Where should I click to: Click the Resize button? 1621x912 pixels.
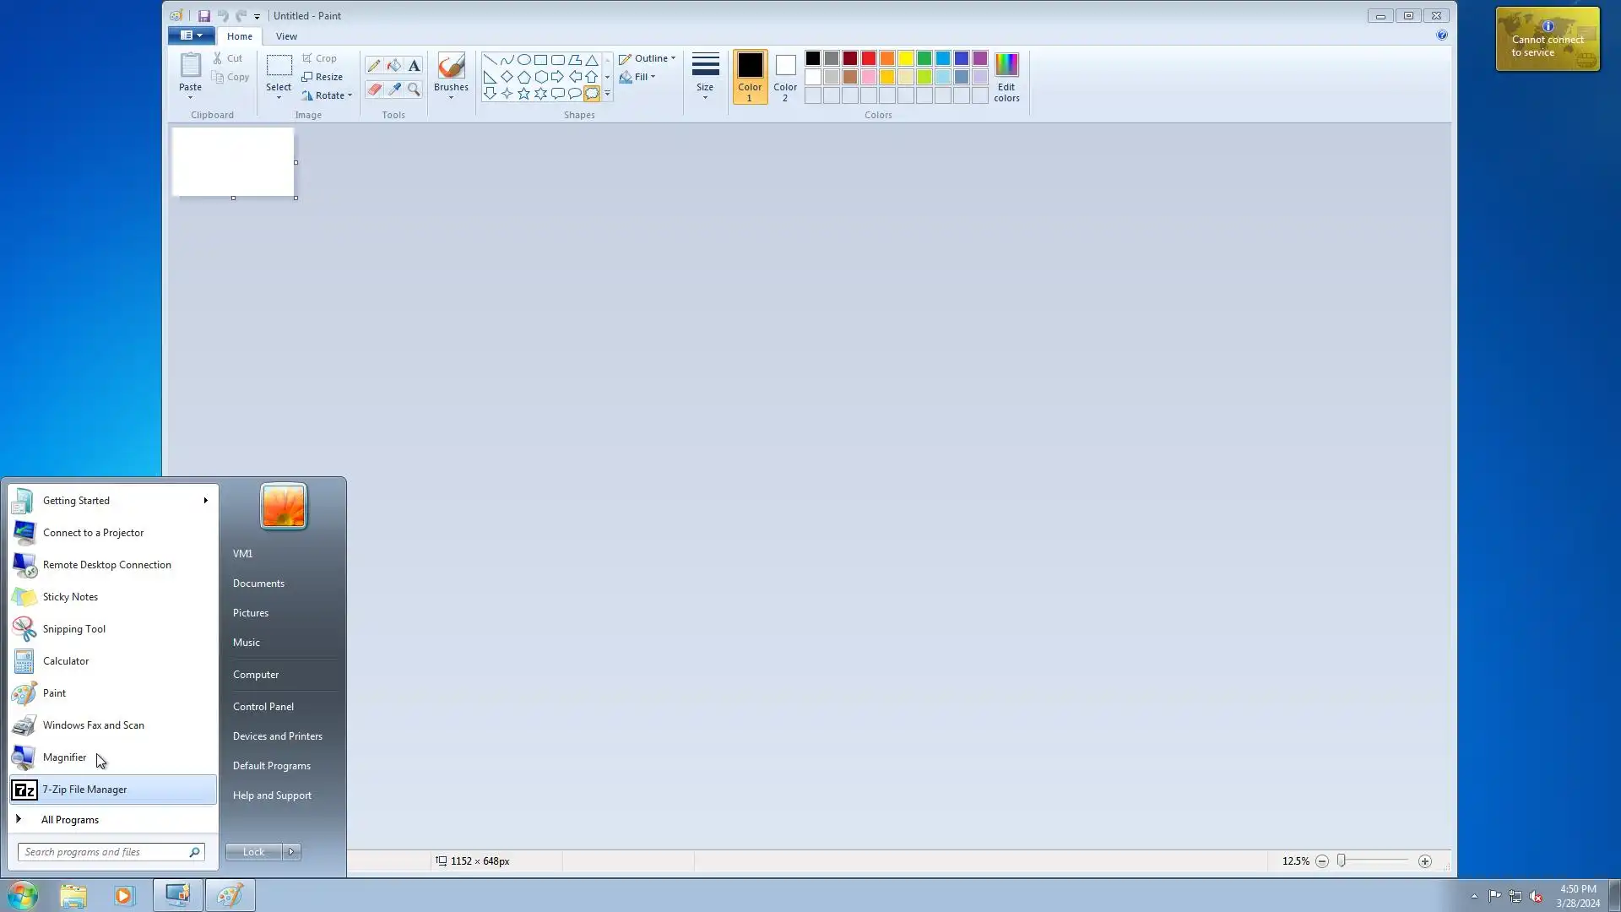(x=323, y=77)
